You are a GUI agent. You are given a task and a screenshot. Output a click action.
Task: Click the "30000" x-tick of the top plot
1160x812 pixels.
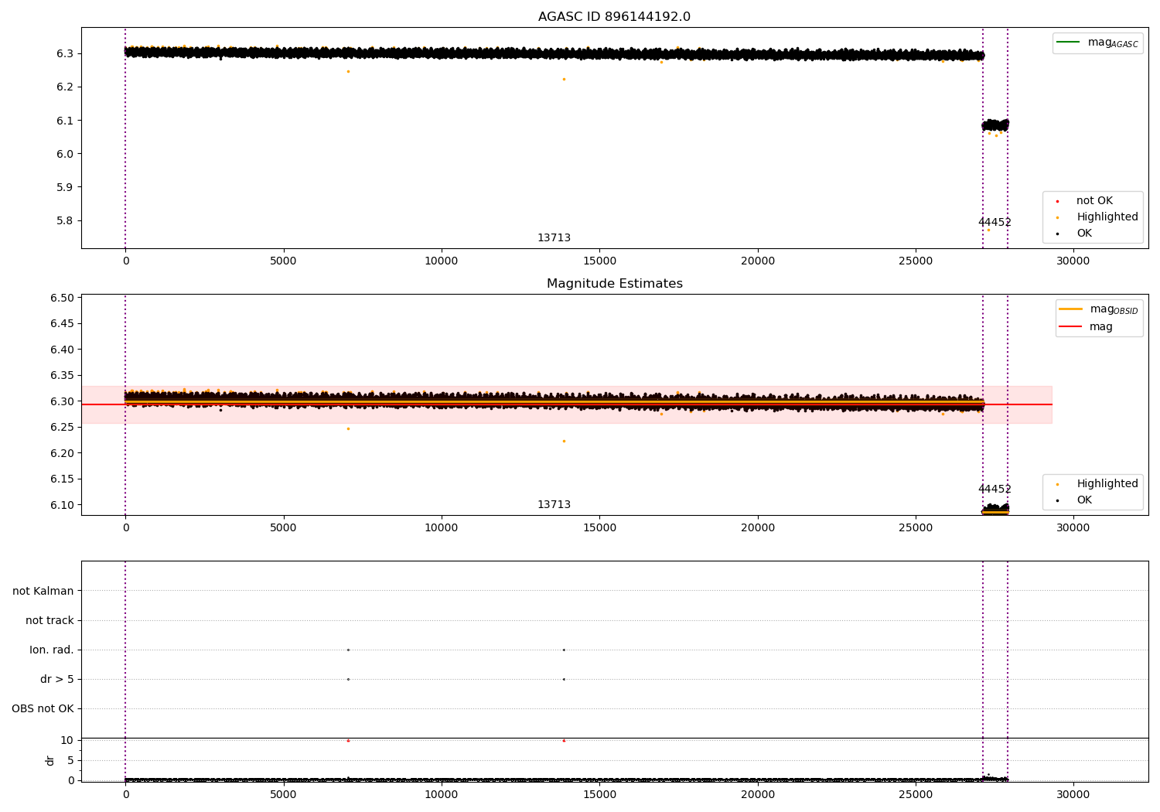pos(1073,261)
